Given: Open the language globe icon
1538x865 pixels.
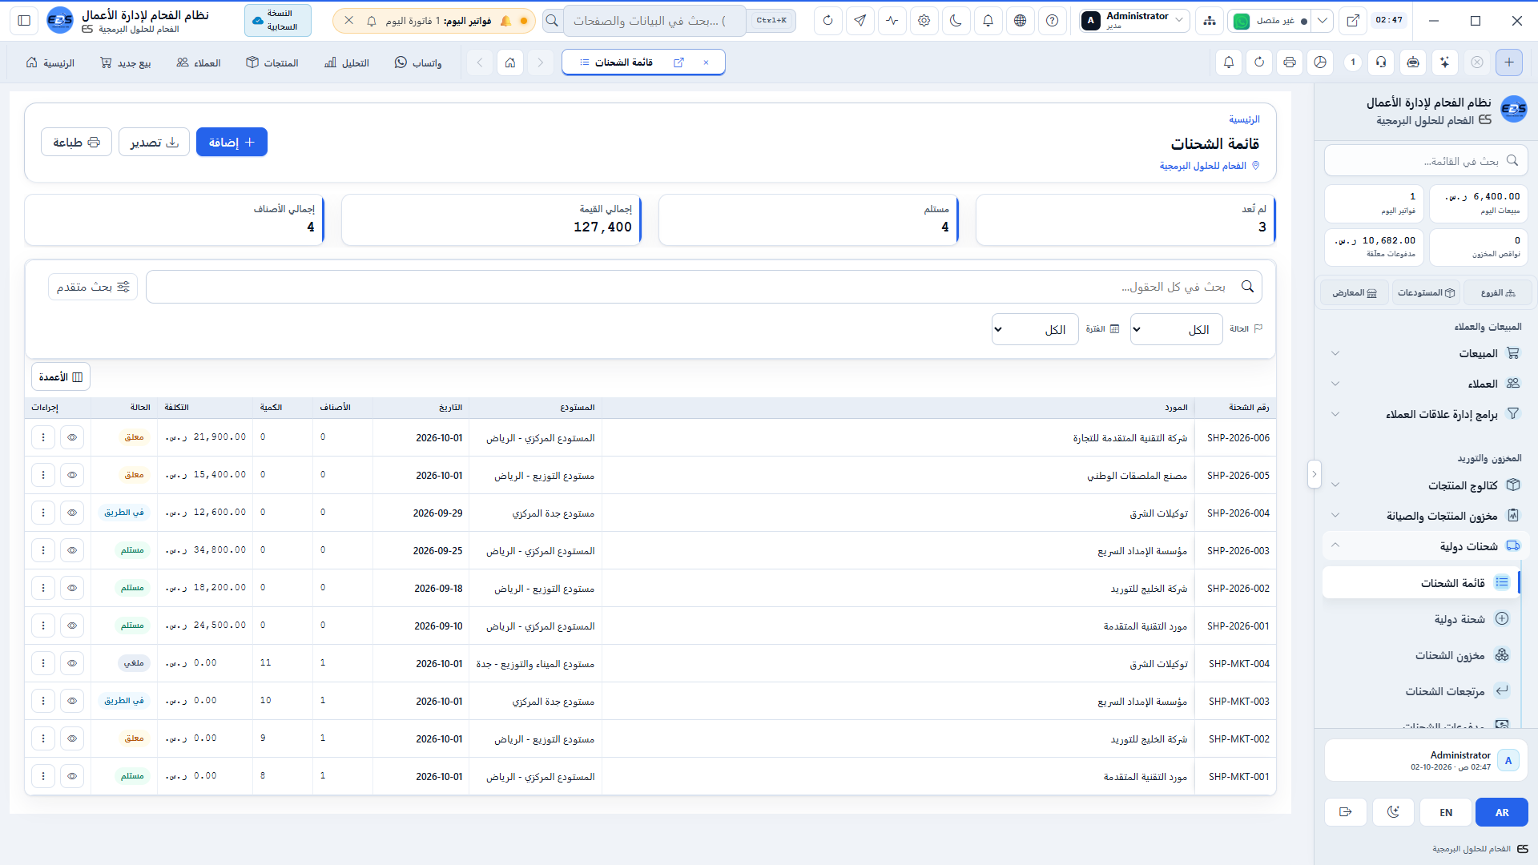Looking at the screenshot, I should point(1020,21).
